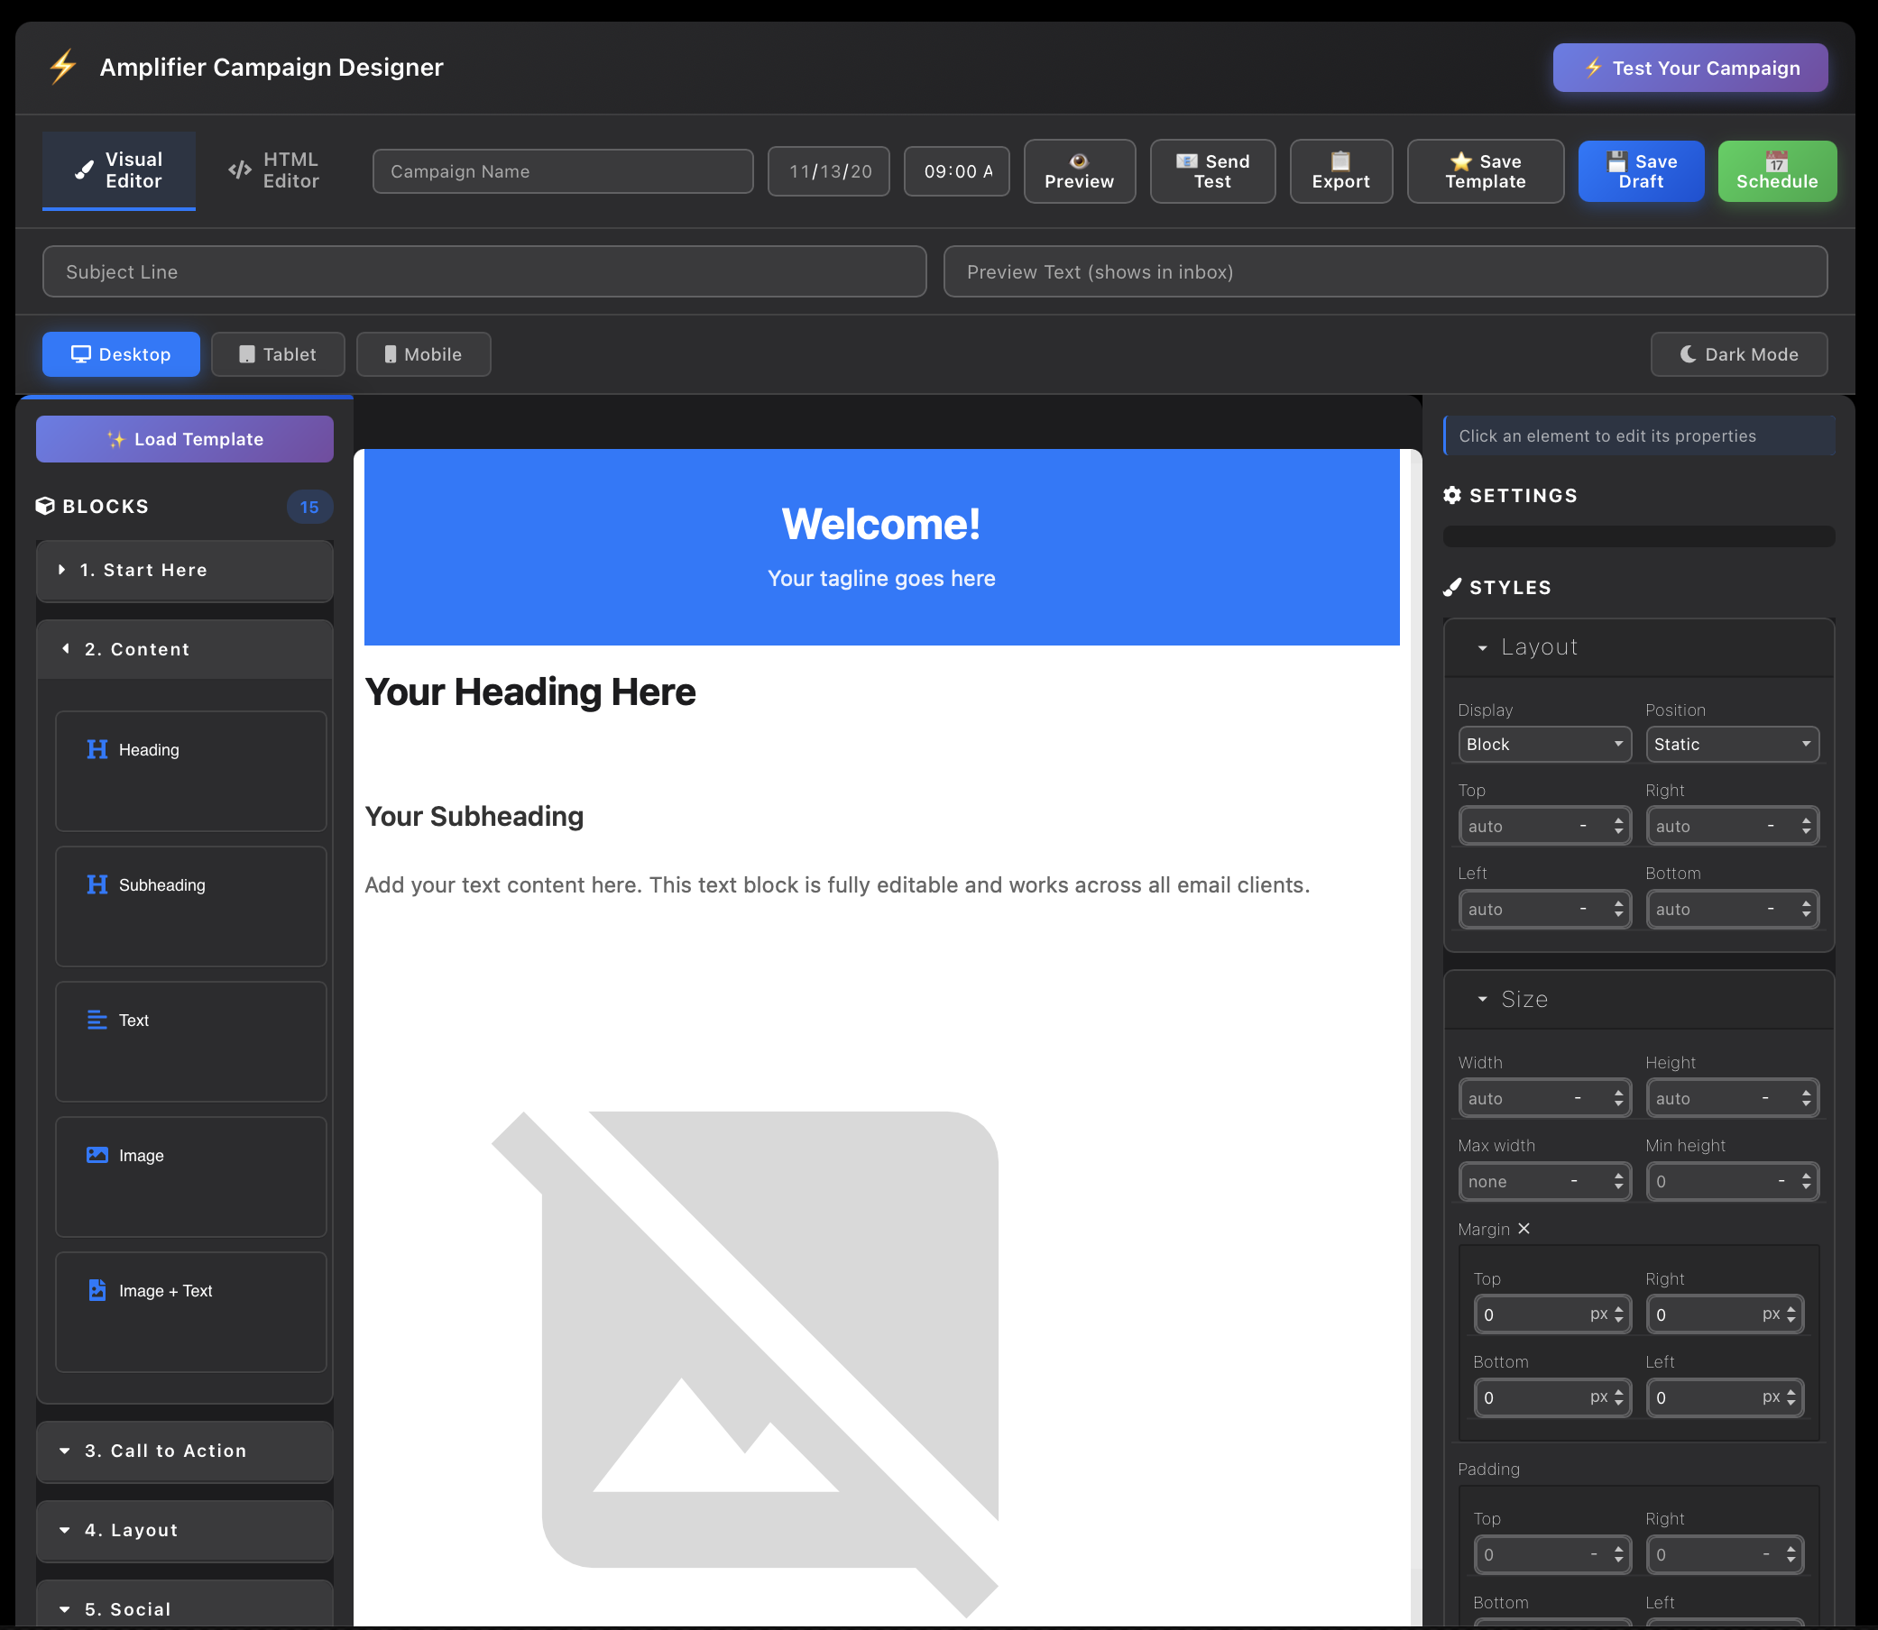Switch preview to Tablet view
This screenshot has height=1630, width=1878.
click(278, 353)
